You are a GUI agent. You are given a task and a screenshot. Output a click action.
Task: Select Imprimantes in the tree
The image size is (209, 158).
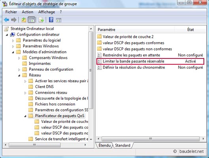point(40,64)
